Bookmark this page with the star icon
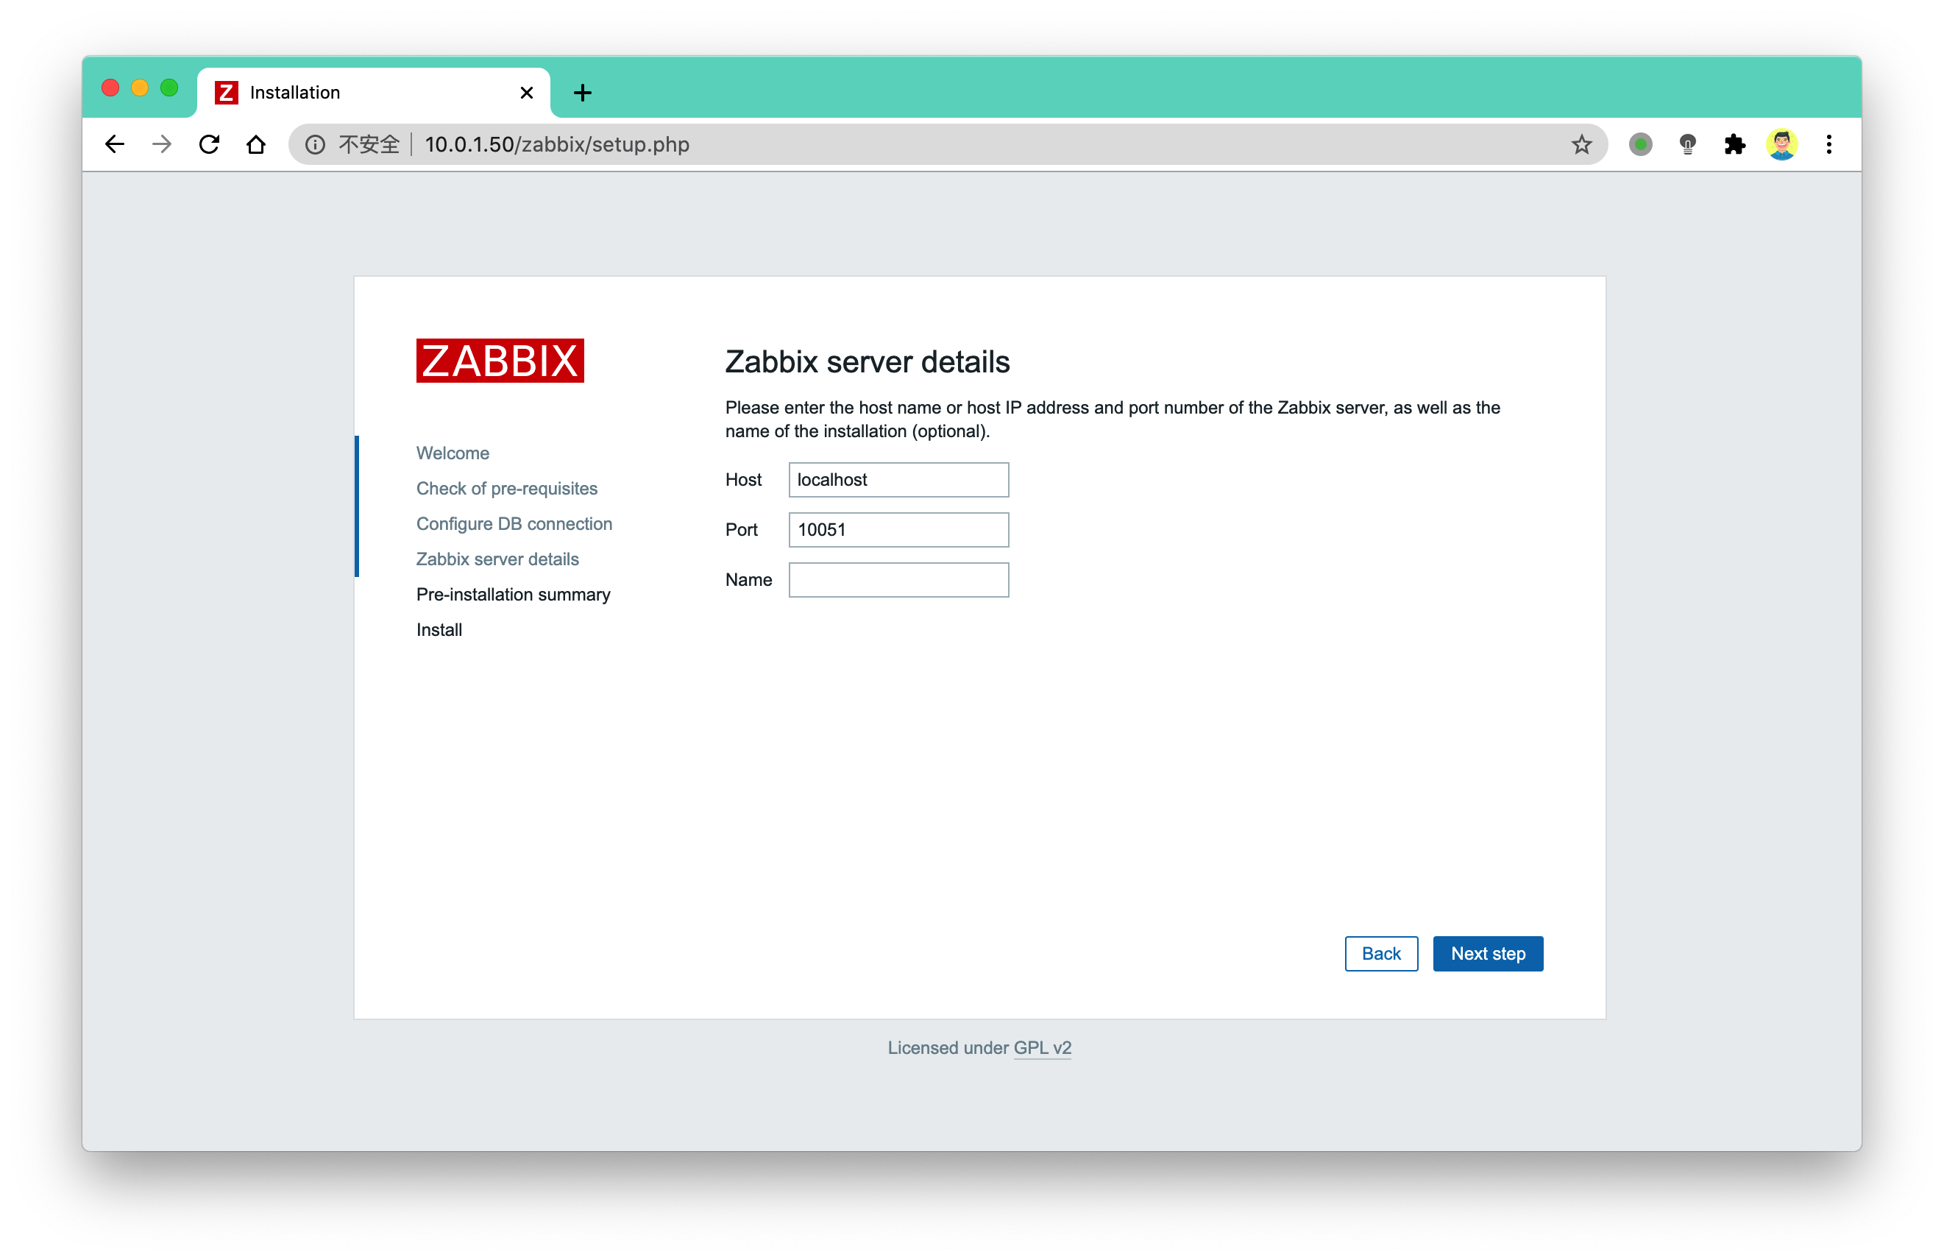This screenshot has height=1260, width=1944. point(1581,145)
